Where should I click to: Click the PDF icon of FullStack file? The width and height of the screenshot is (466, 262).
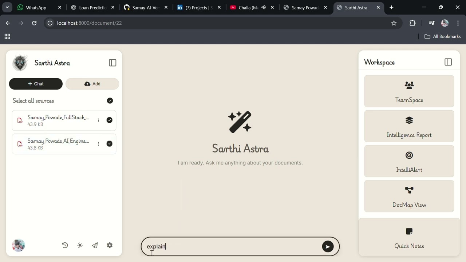click(20, 120)
